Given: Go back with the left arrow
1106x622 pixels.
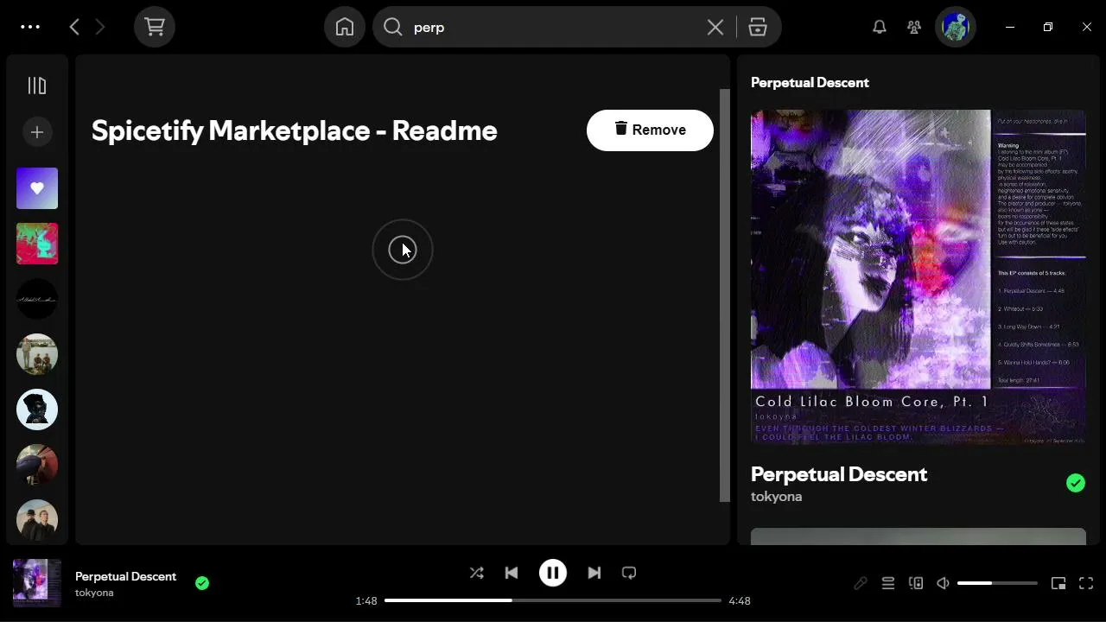Looking at the screenshot, I should 74,27.
